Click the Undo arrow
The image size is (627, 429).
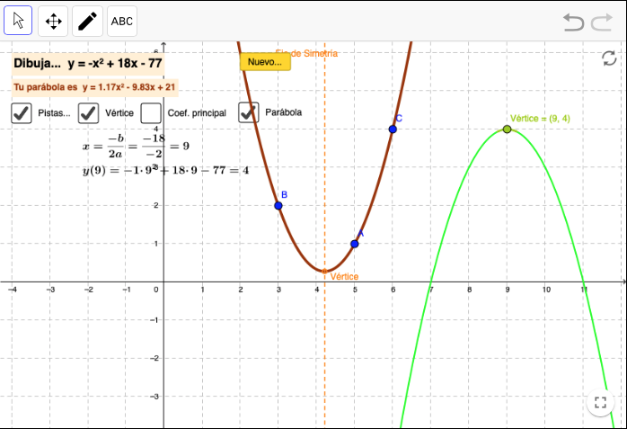[x=573, y=22]
